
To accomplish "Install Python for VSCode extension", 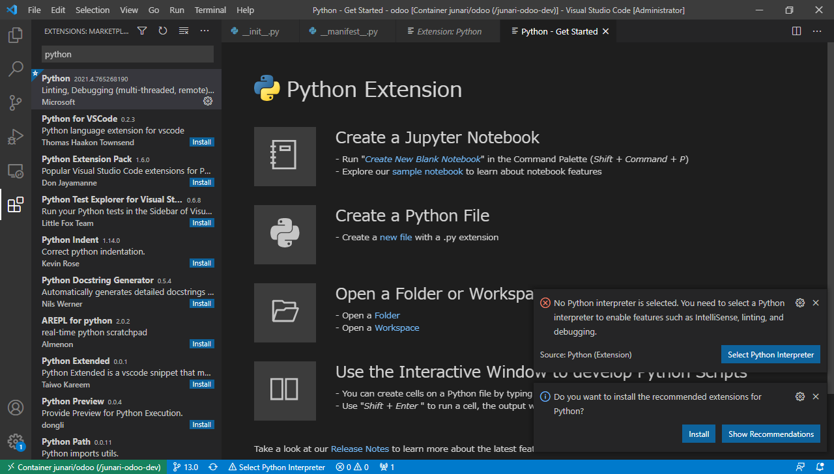I will pos(202,142).
